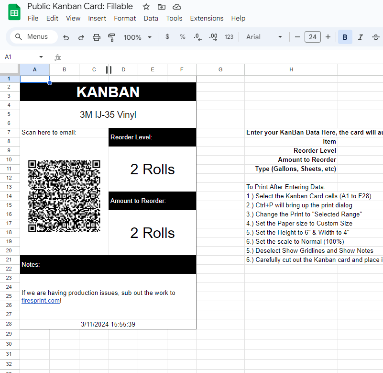This screenshot has height=373, width=383.
Task: Select the '3/11/2024 15:55:39' timestamp cell
Action: (x=108, y=324)
